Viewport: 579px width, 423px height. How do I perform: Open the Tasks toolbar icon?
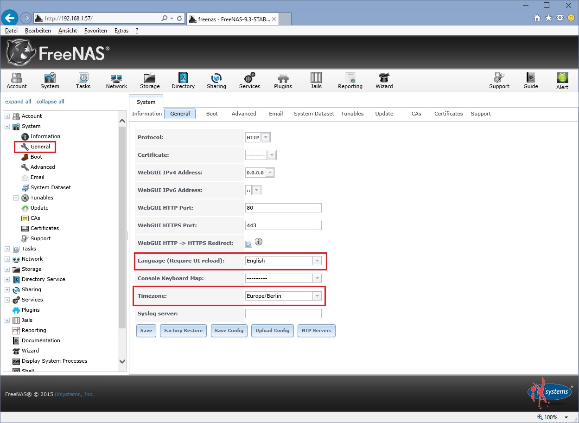(x=83, y=80)
